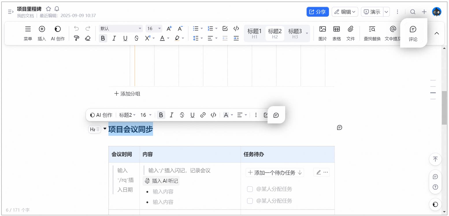Insert a table using 表格 icon
449x216 pixels.
(x=337, y=33)
